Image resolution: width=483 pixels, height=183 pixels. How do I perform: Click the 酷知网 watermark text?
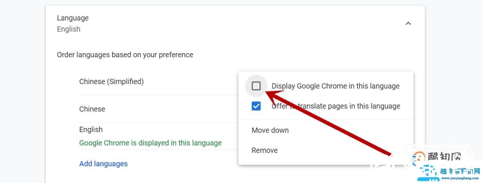click(444, 157)
